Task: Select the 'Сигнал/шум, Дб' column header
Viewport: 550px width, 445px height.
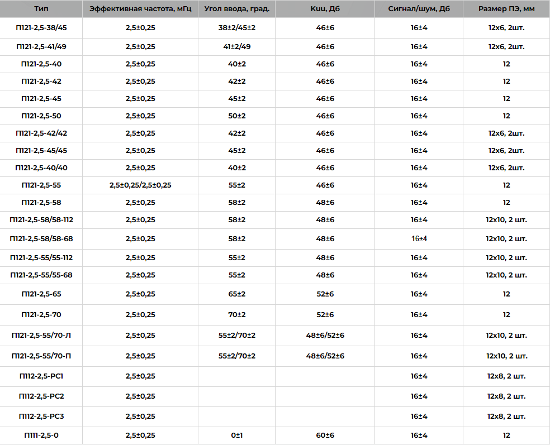Action: pyautogui.click(x=419, y=9)
